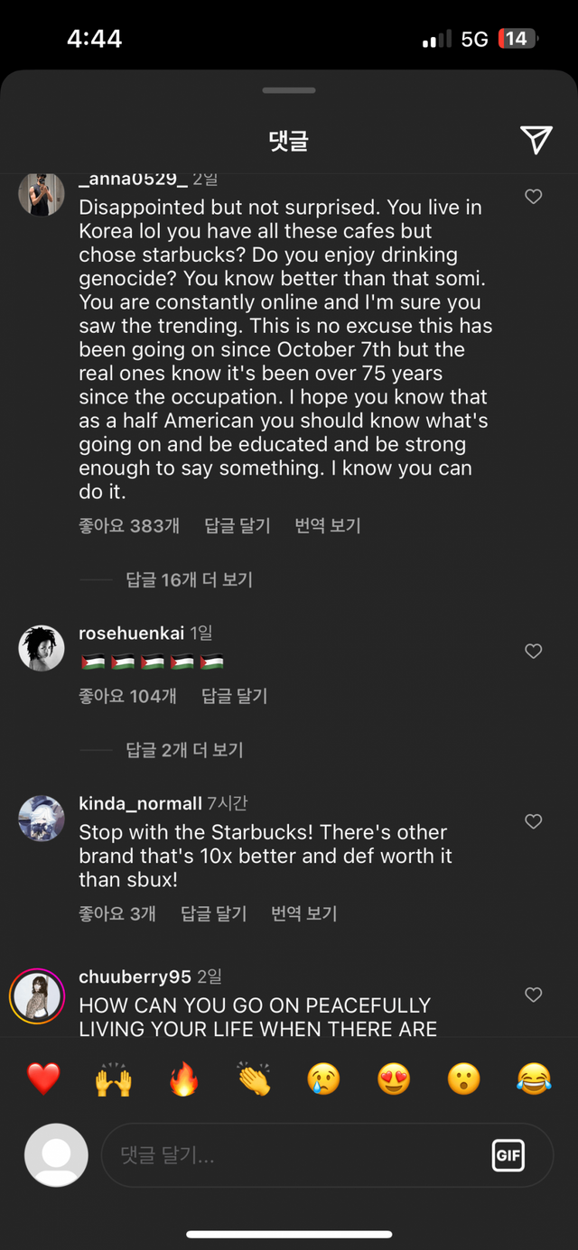Expand 2 more replies under rosehuenkai

(184, 750)
